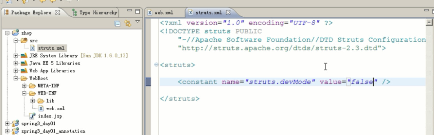Select the META-INF folder icon
434x135 pixels.
[x=32, y=86]
